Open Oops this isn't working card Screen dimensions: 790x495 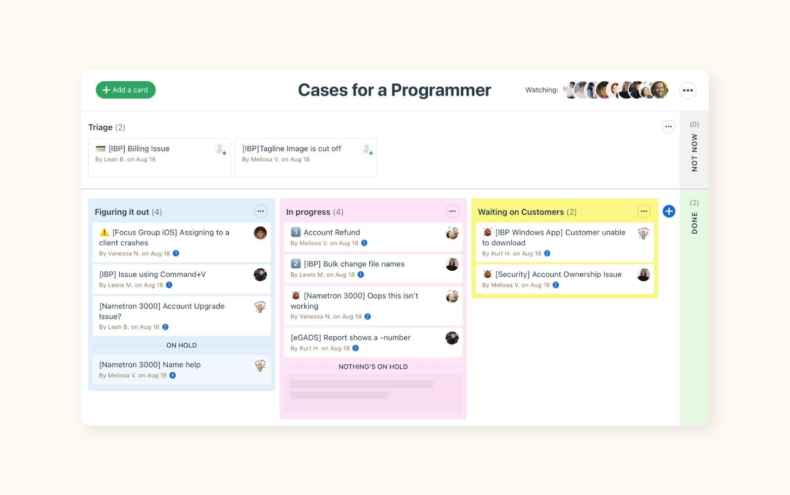373,305
